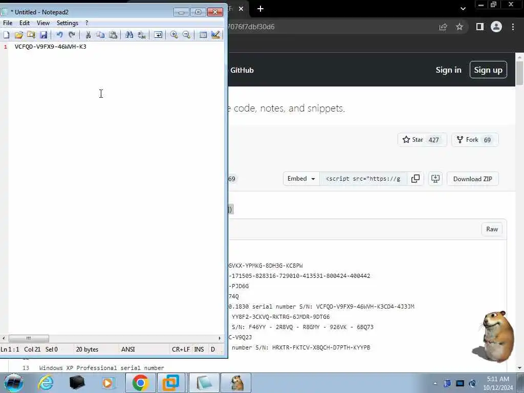Click the embed script URL input field
Viewport: 524px width, 393px height.
363,179
